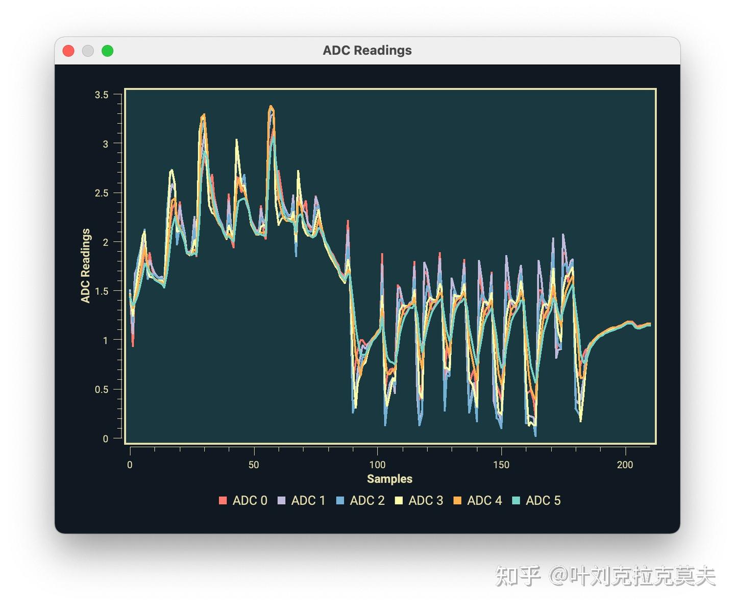The image size is (735, 606).
Task: Click the gray minimize window button
Action: [x=88, y=51]
